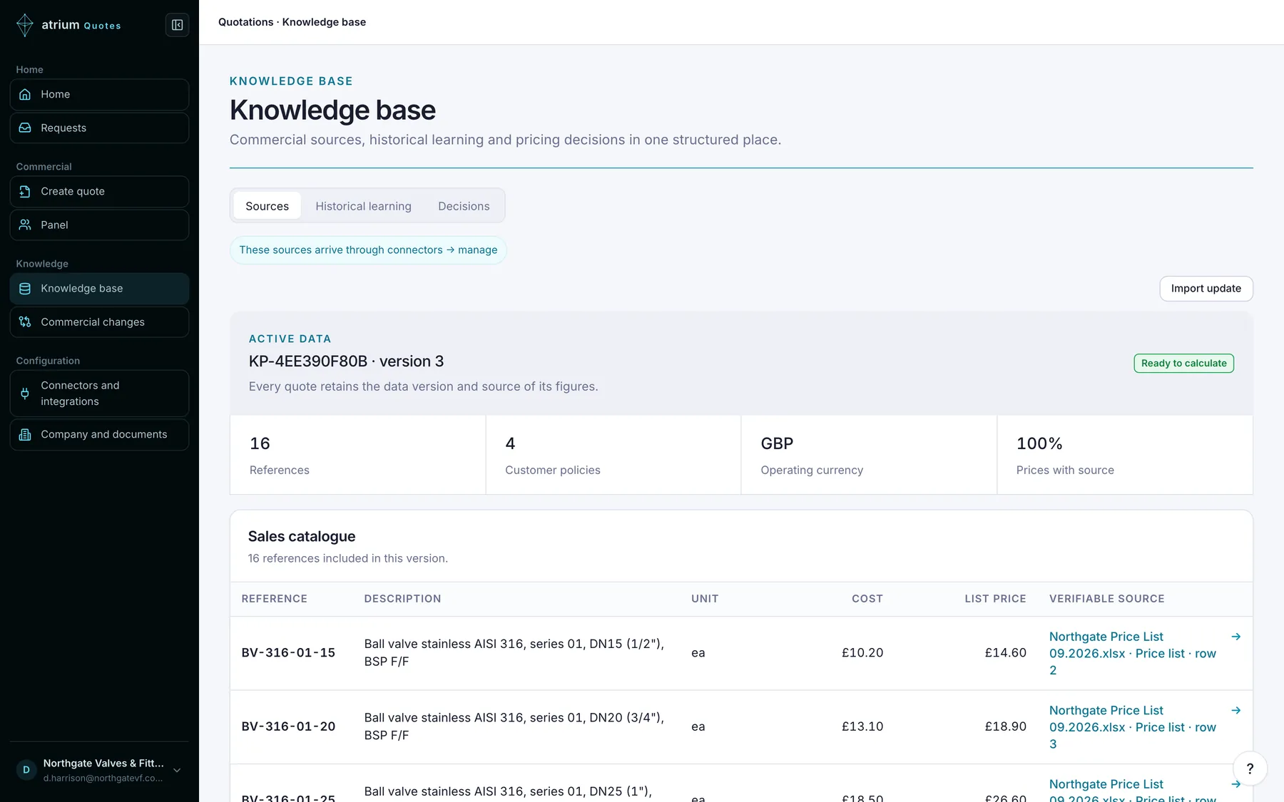
Task: Open Create quote in the sidebar
Action: [99, 191]
